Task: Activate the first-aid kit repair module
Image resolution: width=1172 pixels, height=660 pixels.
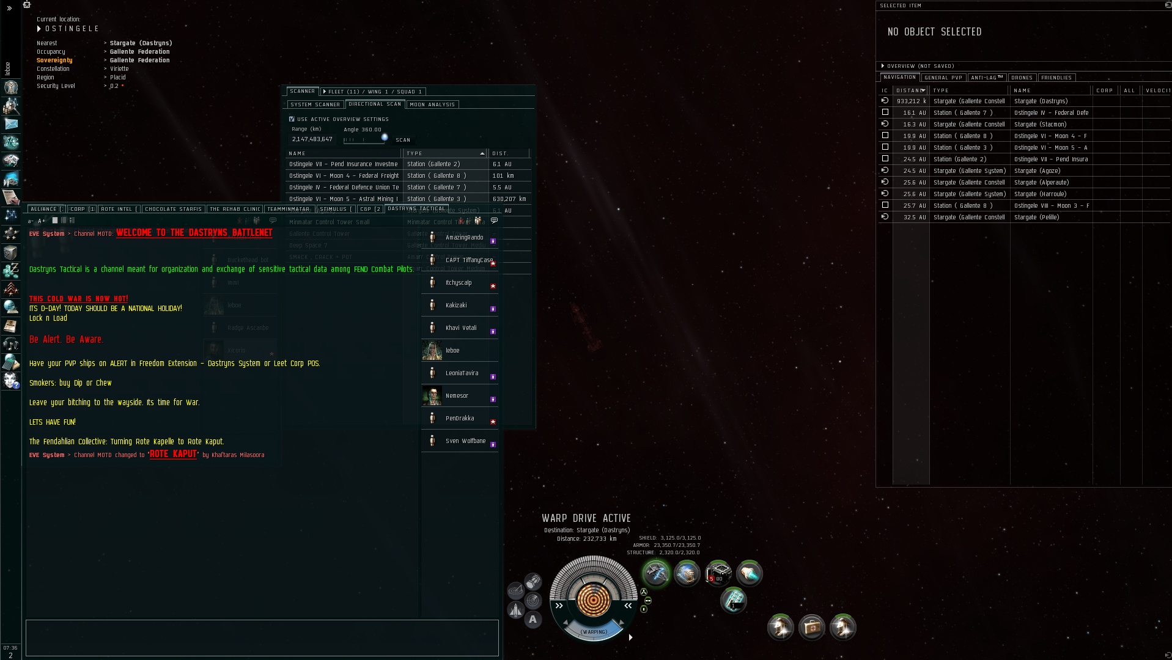Action: (x=812, y=627)
